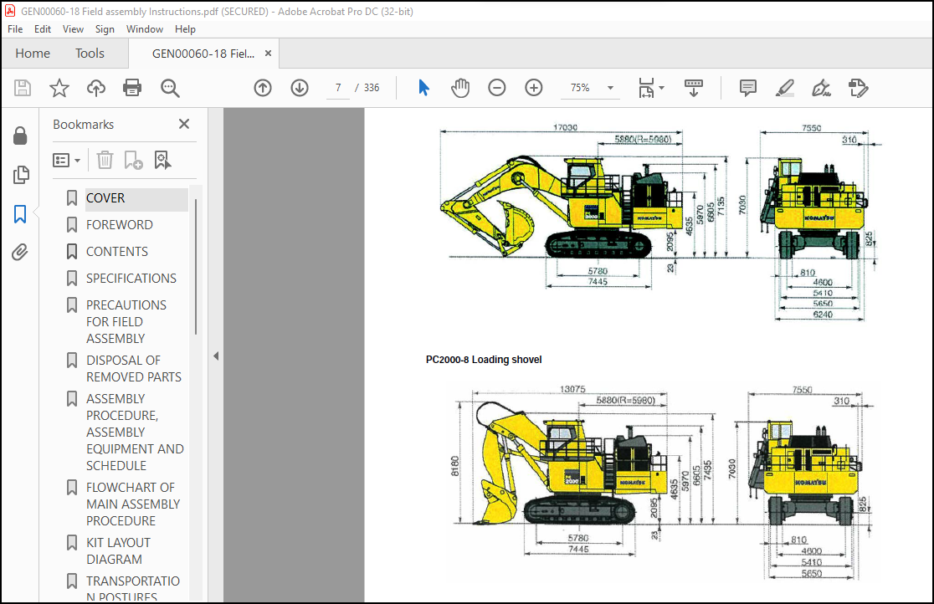Jump to DISPOSAL OF REMOVED PARTS bookmark
Viewport: 934px width, 604px height.
click(134, 369)
